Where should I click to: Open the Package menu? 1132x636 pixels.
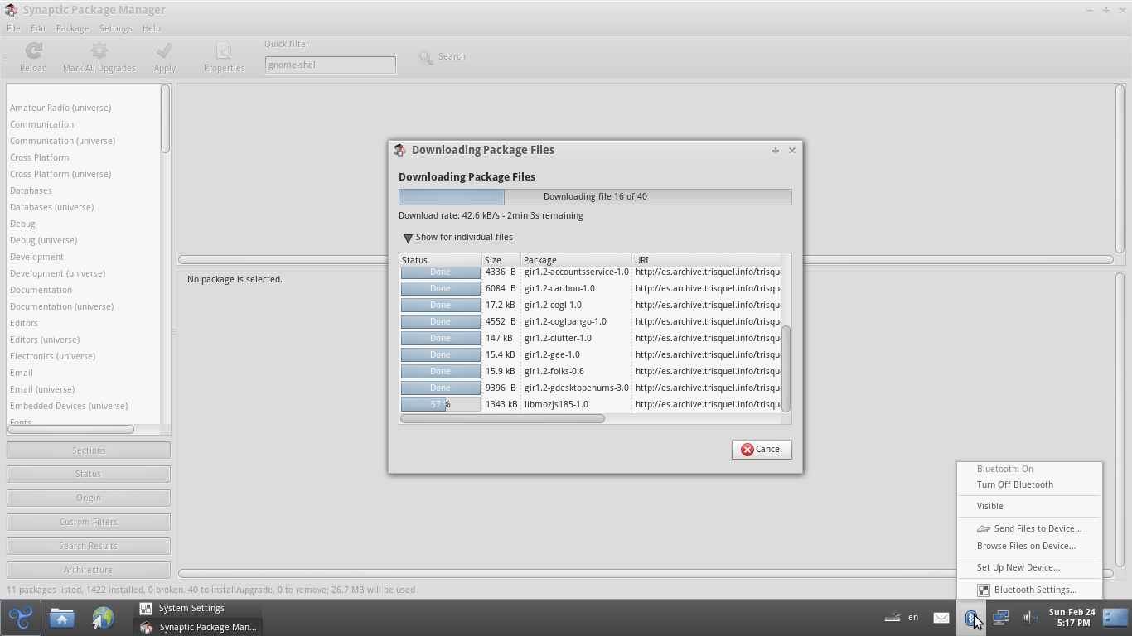pos(72,28)
